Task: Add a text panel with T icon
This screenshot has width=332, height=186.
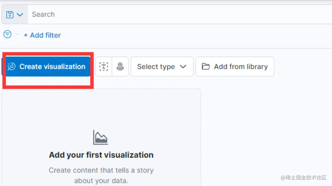Action: point(104,67)
